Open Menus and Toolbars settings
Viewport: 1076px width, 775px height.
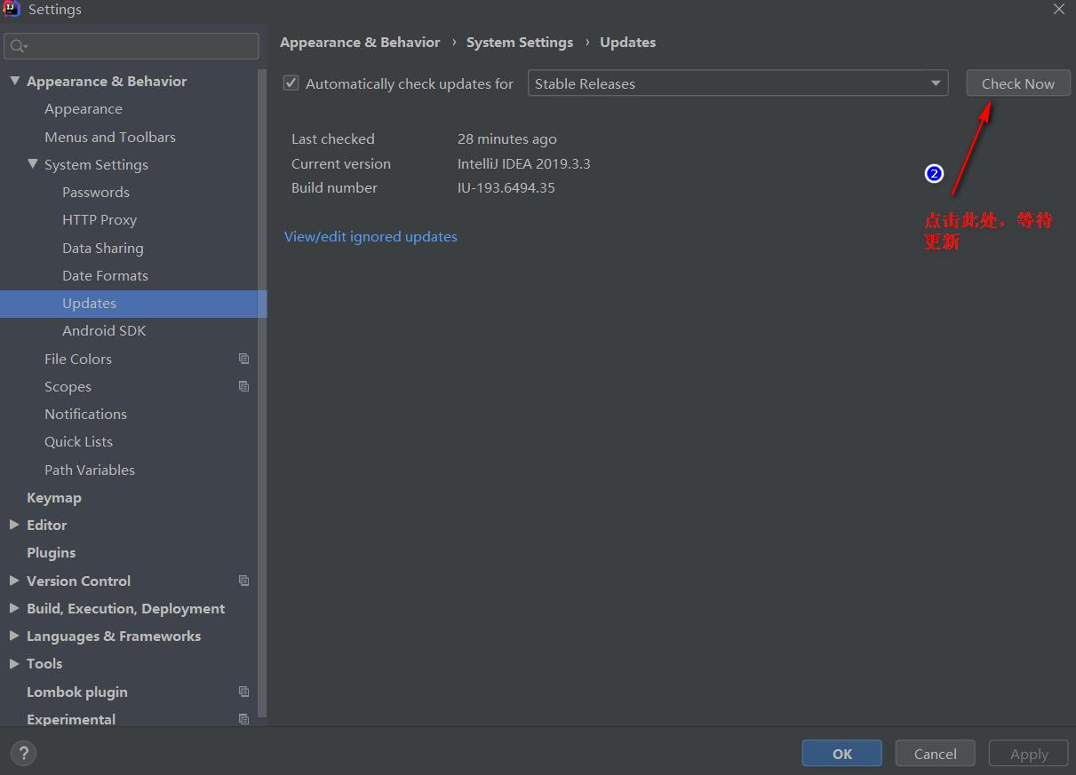110,137
